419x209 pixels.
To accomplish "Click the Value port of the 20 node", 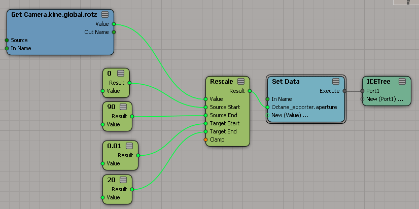I will (102, 197).
